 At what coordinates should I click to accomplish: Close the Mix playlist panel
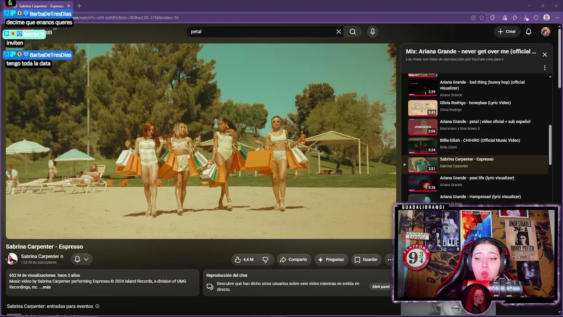click(x=545, y=55)
